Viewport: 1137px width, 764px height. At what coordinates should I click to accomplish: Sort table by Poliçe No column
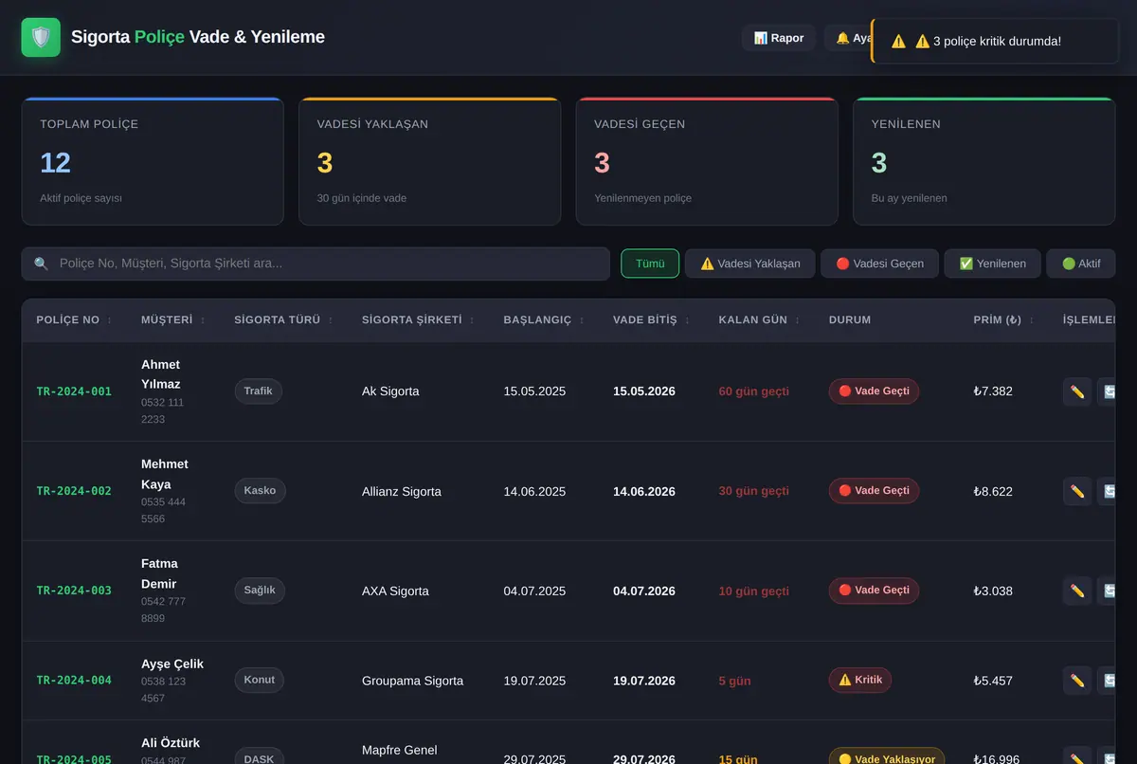(74, 320)
